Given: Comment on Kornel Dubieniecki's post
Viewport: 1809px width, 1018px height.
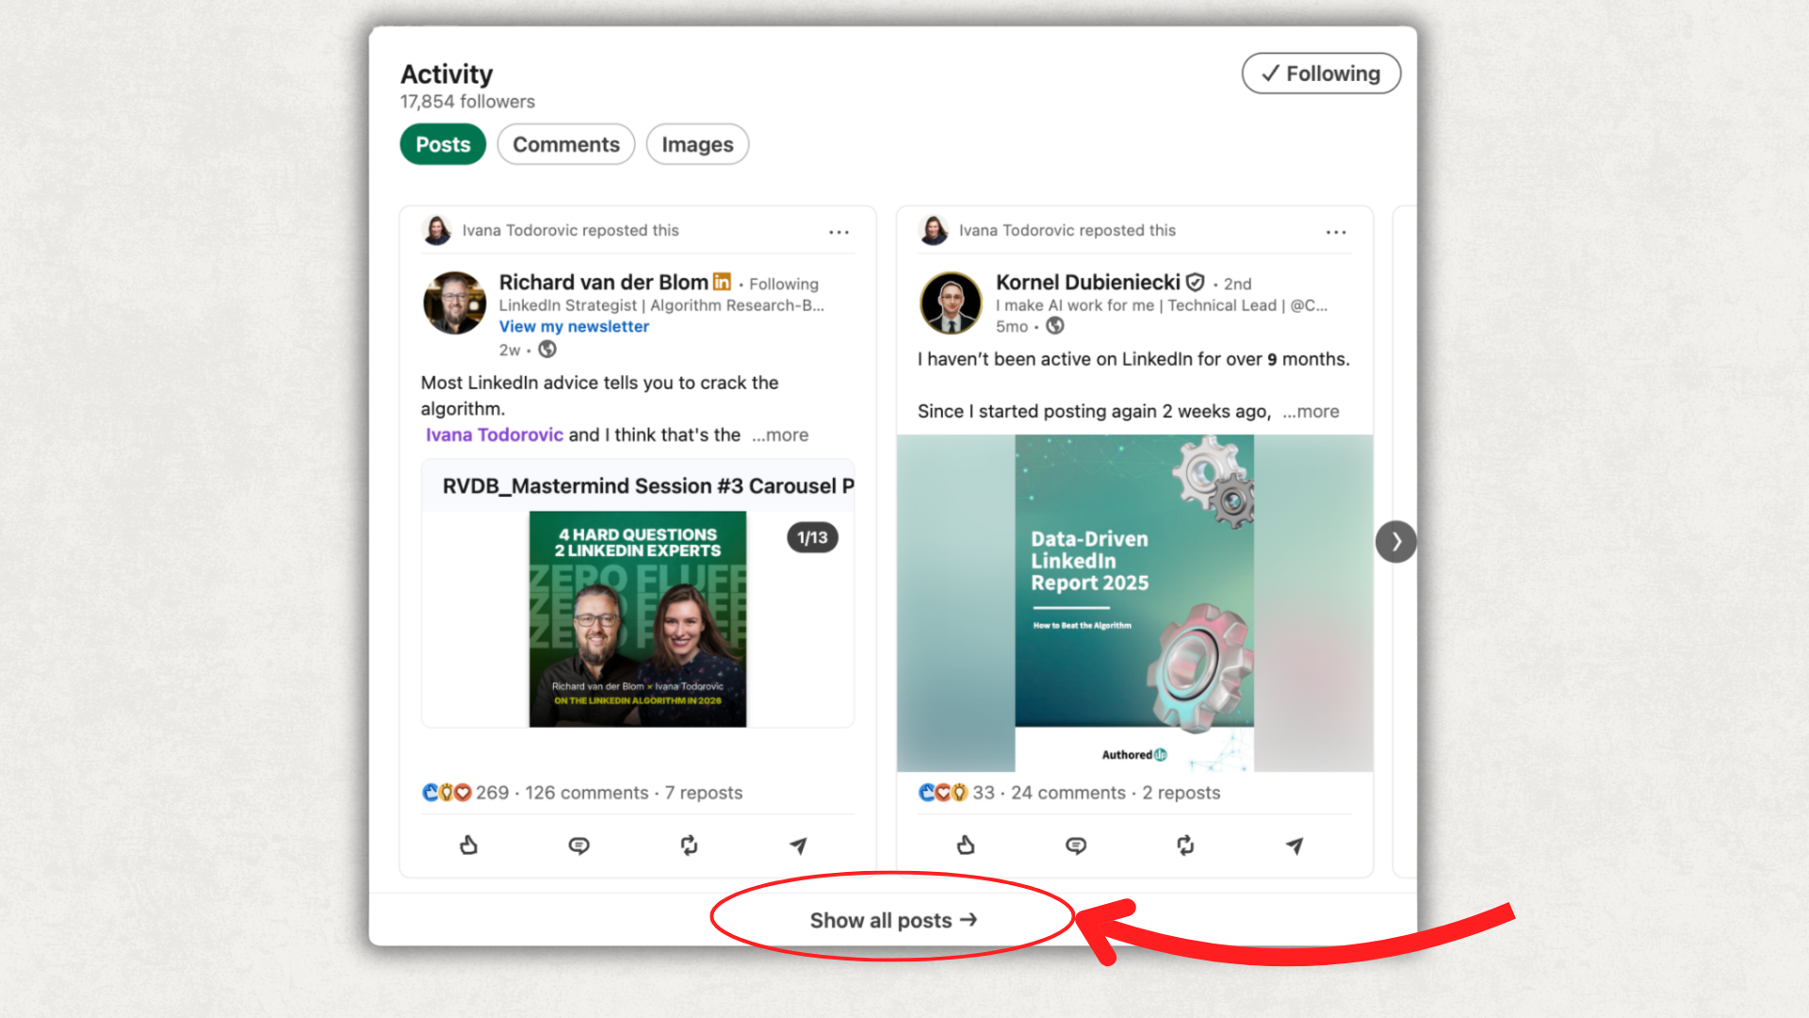Looking at the screenshot, I should click(x=1076, y=846).
